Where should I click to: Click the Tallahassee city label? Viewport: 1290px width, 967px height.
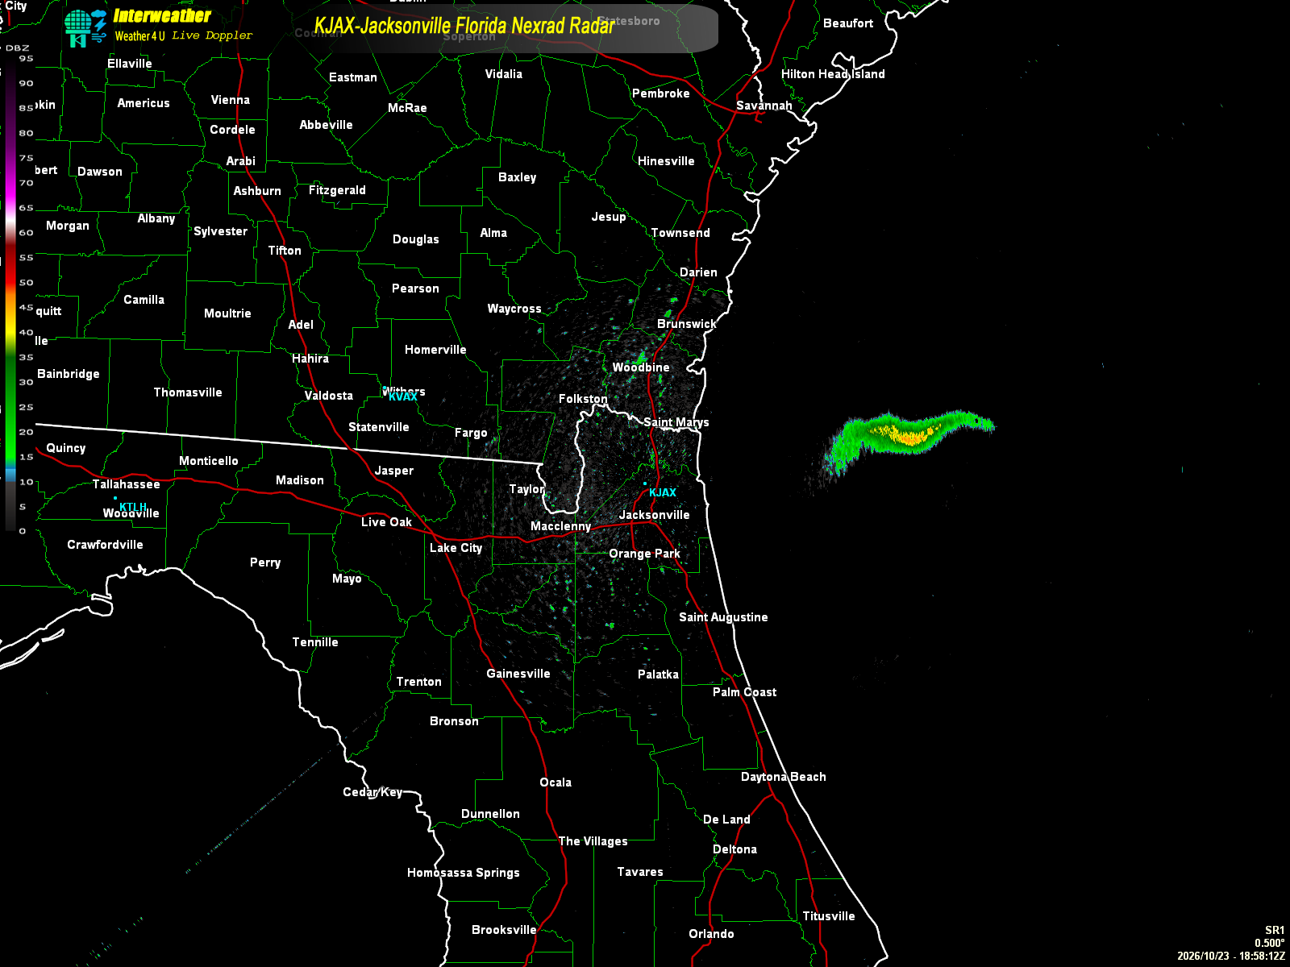(x=126, y=484)
